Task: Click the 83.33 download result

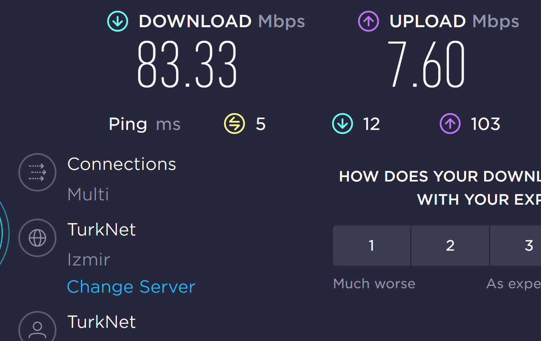Action: 187,65
